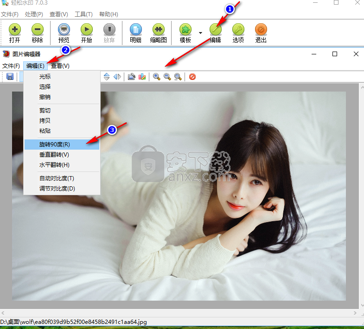
Task: Click the vertical scrollbar up arrow
Action: [362, 87]
